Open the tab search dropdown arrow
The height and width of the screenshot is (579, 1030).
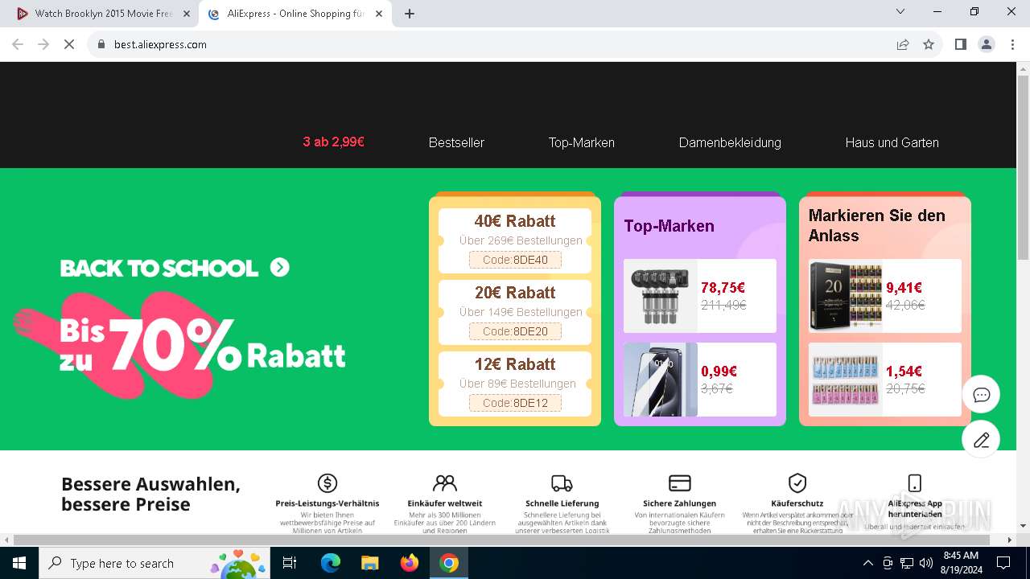point(900,11)
